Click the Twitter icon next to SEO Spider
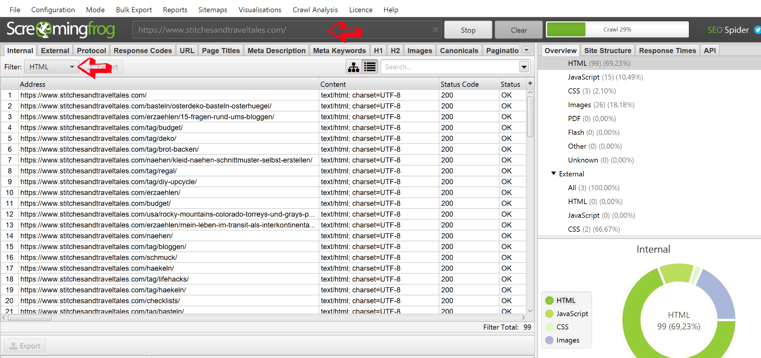 click(x=757, y=30)
